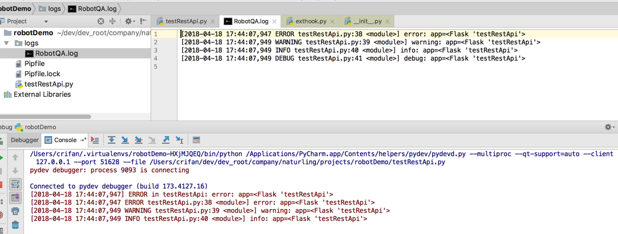
Task: Click Show Execution Point icon
Action: [95, 140]
